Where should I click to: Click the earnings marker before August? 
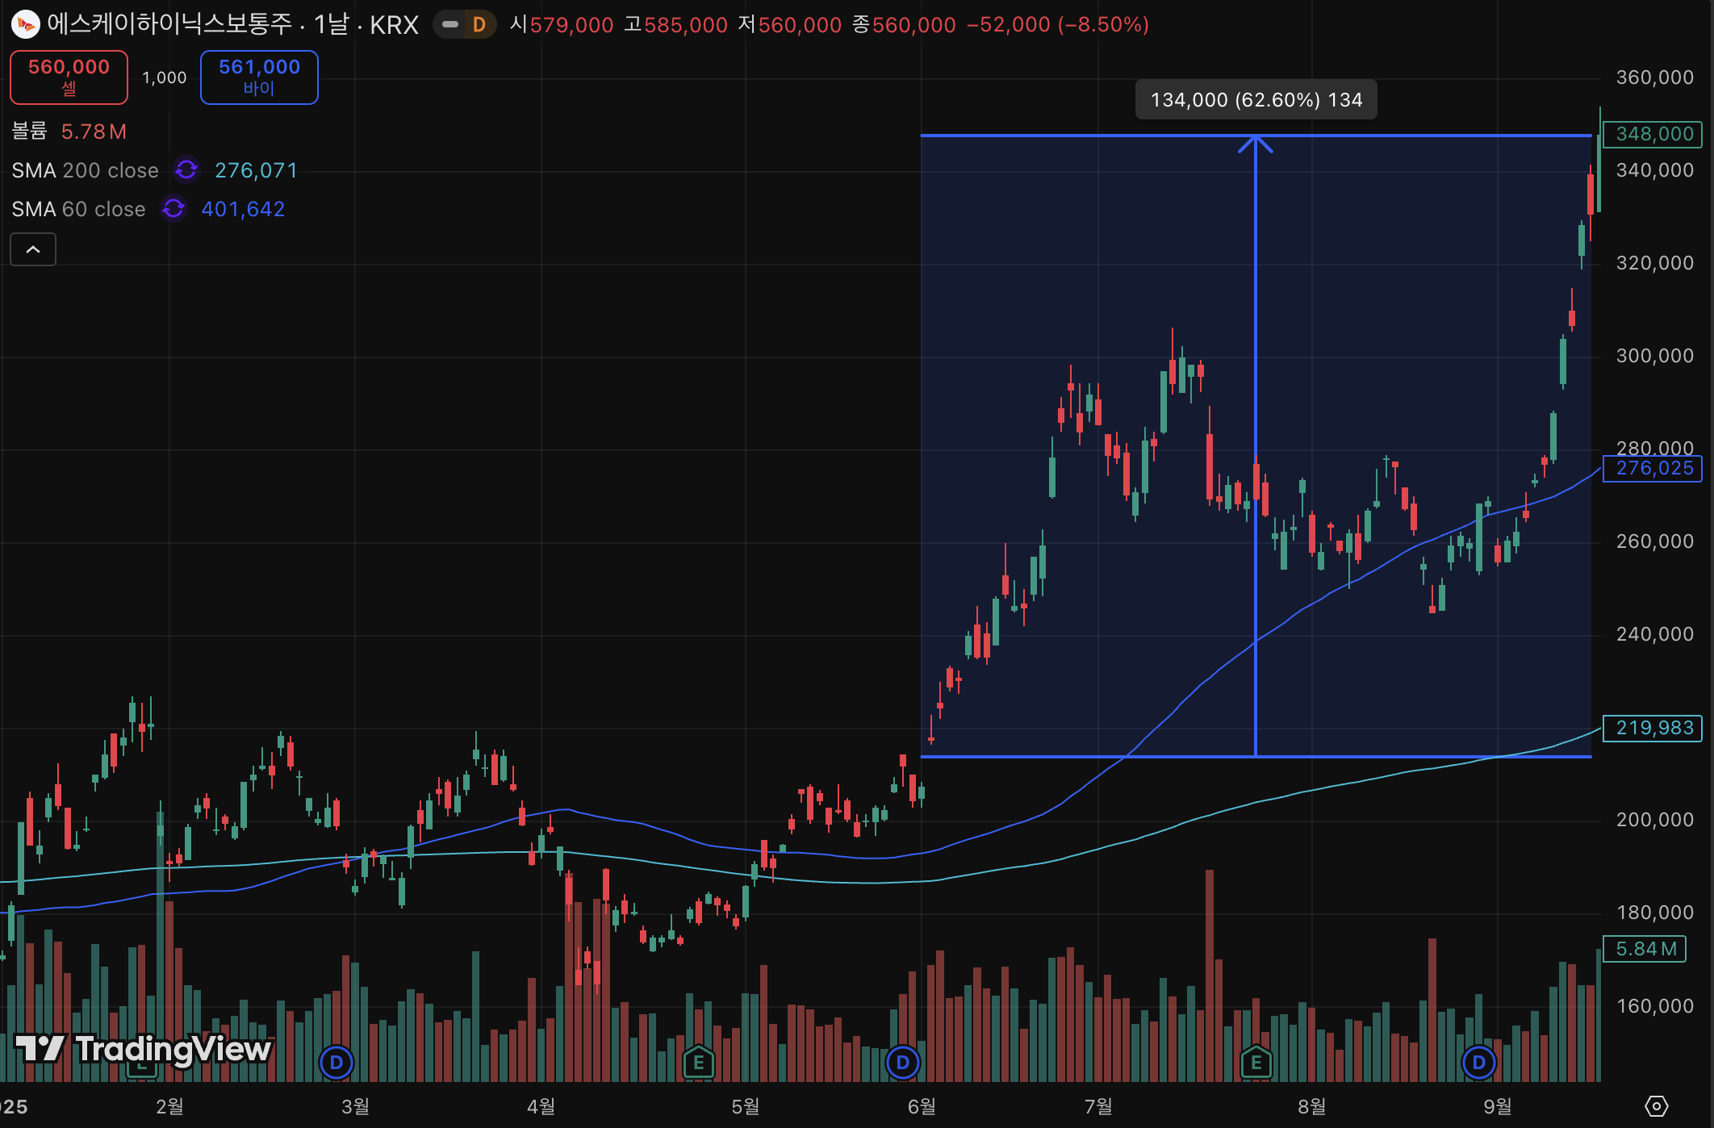[x=1256, y=1063]
